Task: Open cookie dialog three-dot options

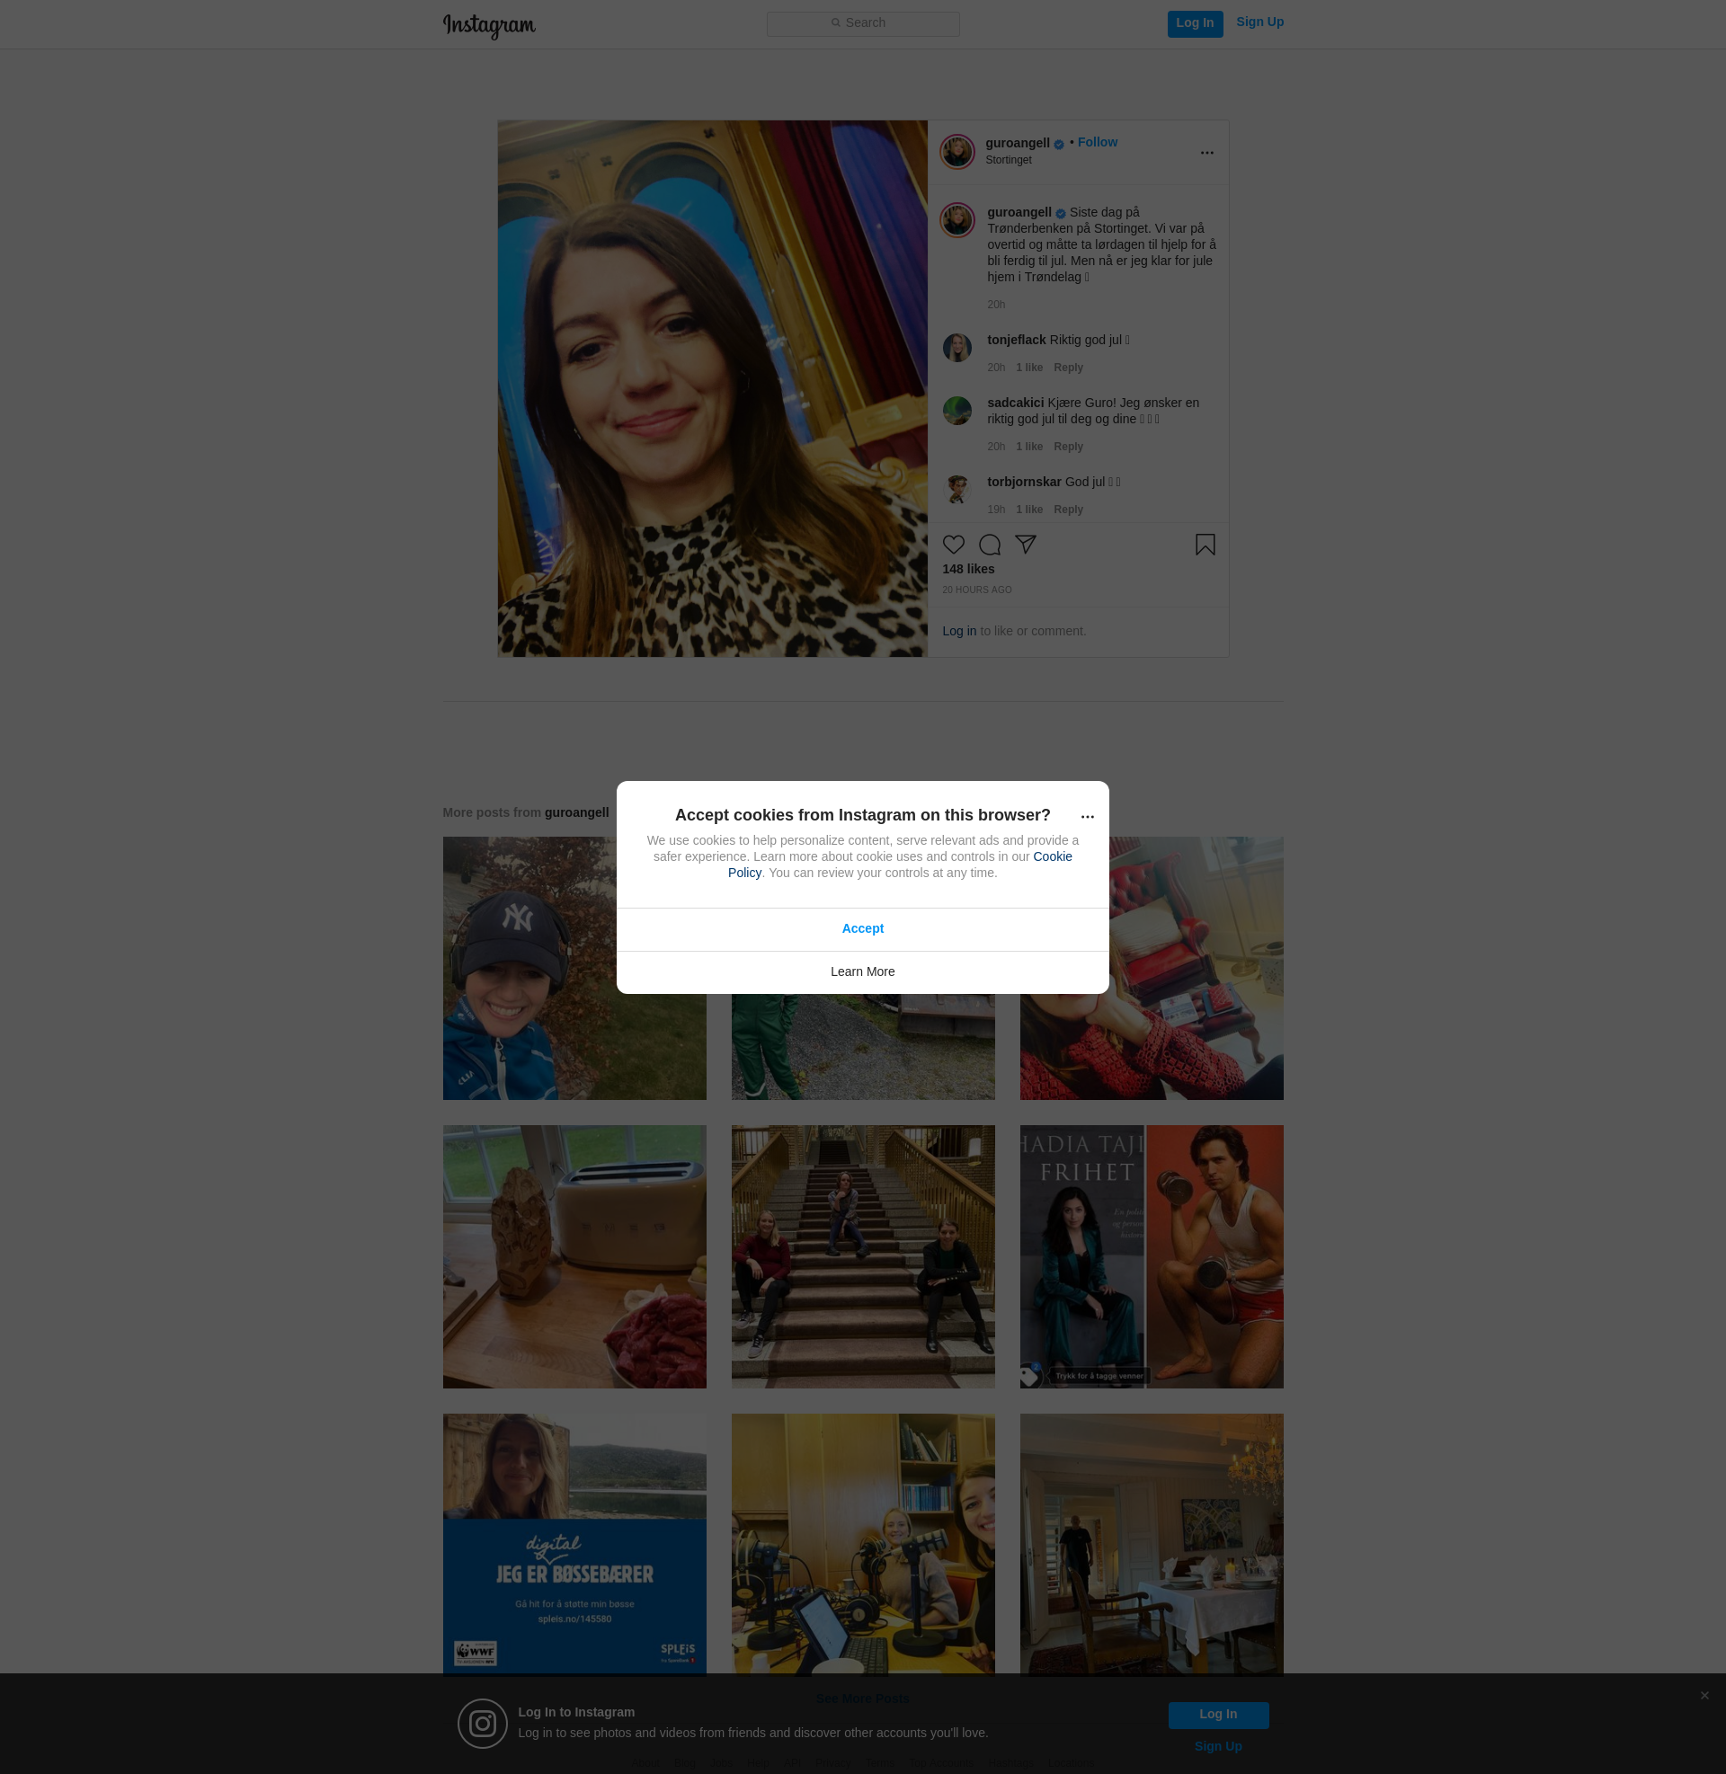Action: pos(1087,816)
